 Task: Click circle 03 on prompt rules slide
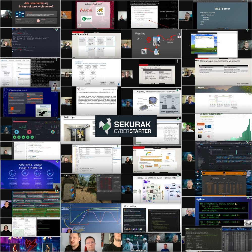pos(37,173)
